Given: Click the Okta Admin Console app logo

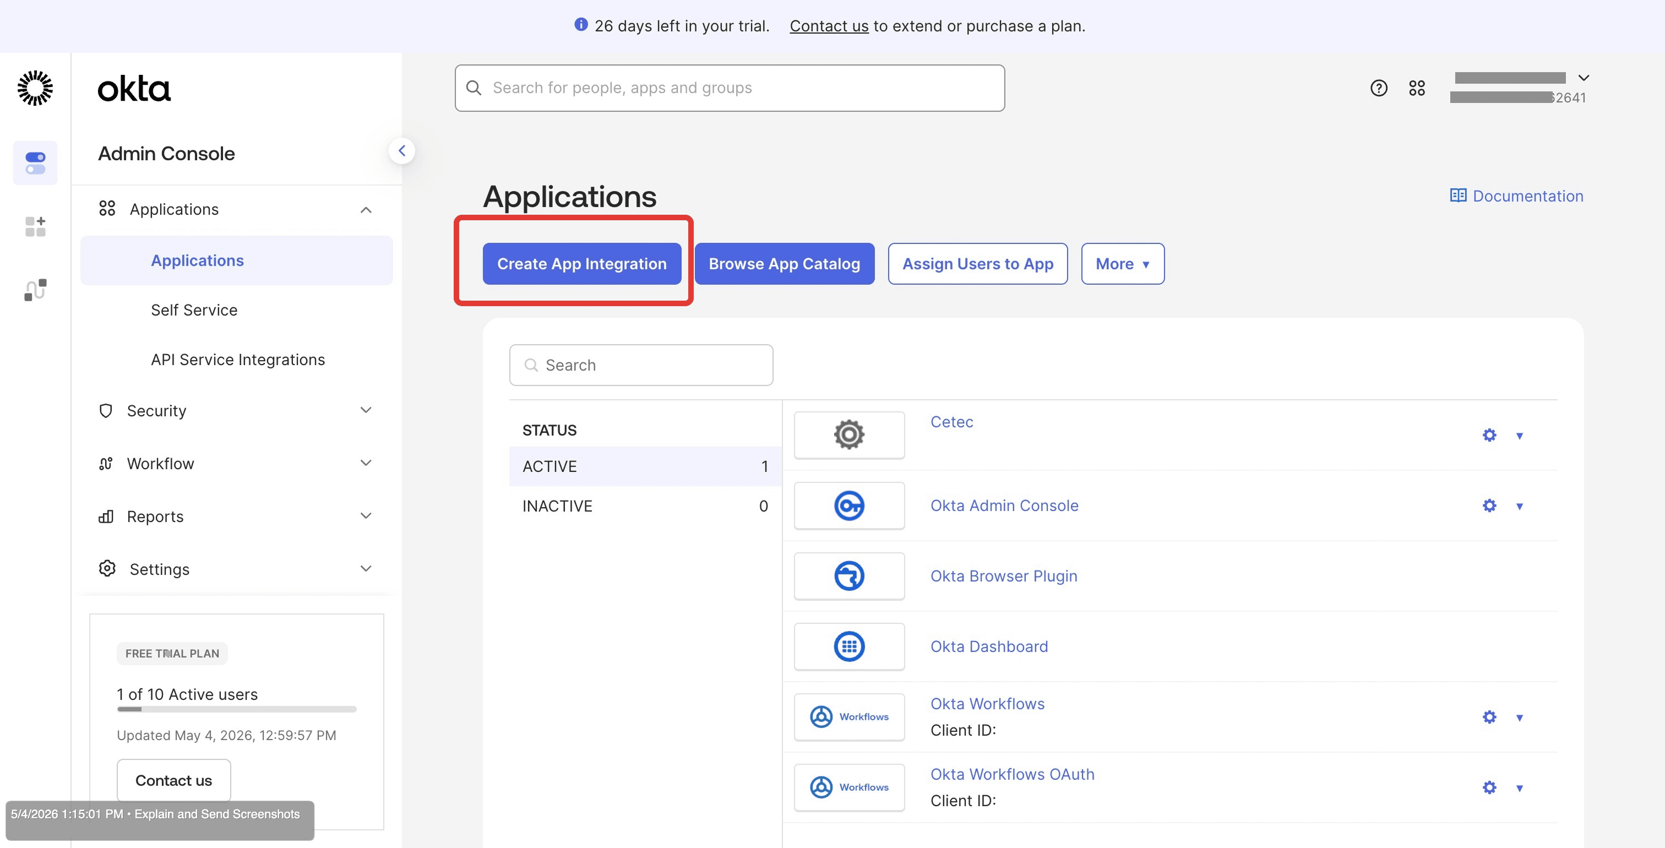Looking at the screenshot, I should (848, 505).
